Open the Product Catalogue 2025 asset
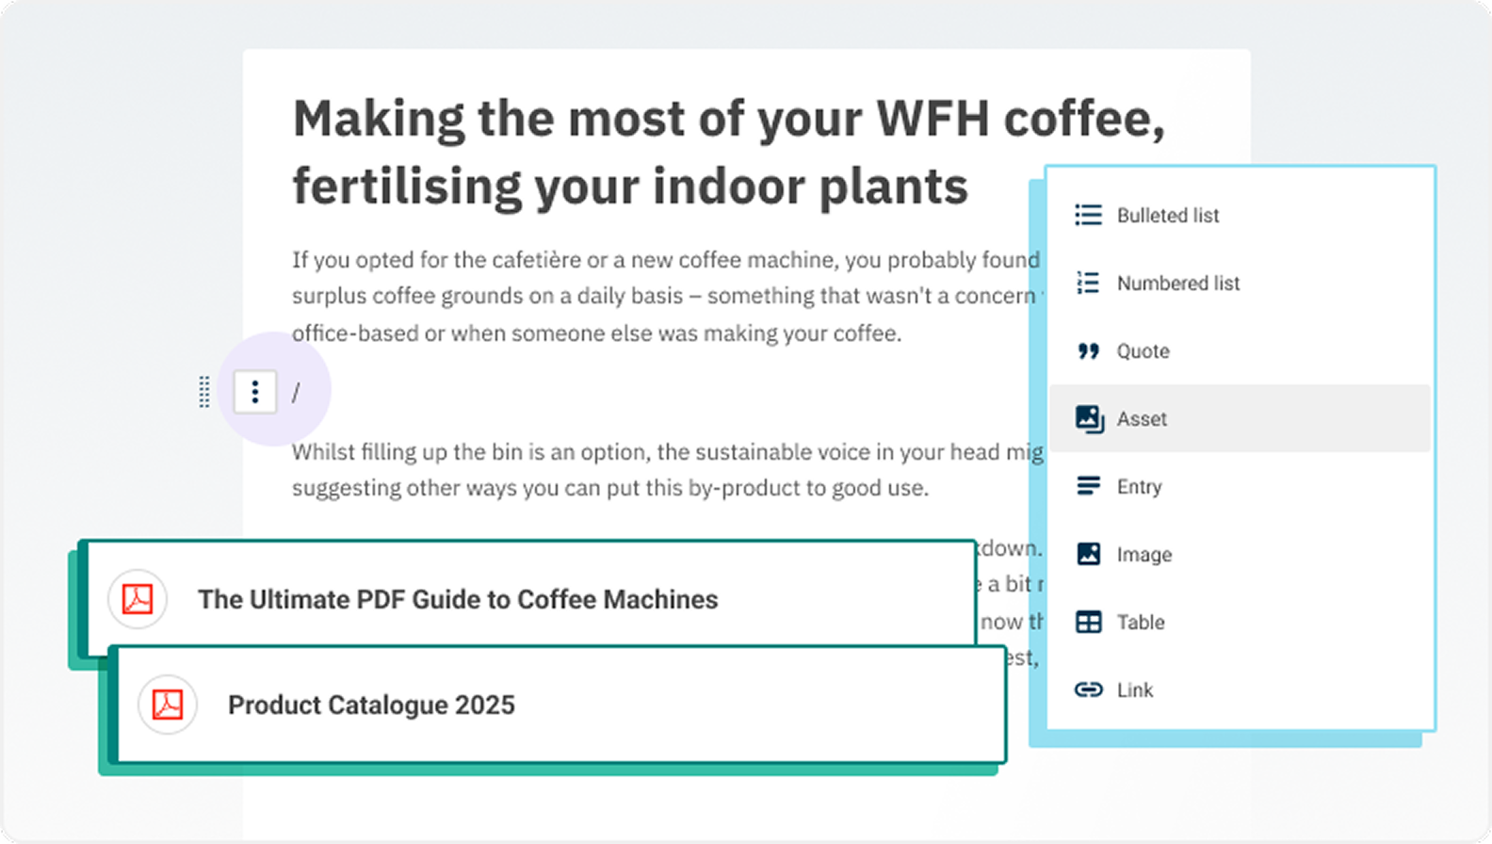 pyautogui.click(x=371, y=706)
